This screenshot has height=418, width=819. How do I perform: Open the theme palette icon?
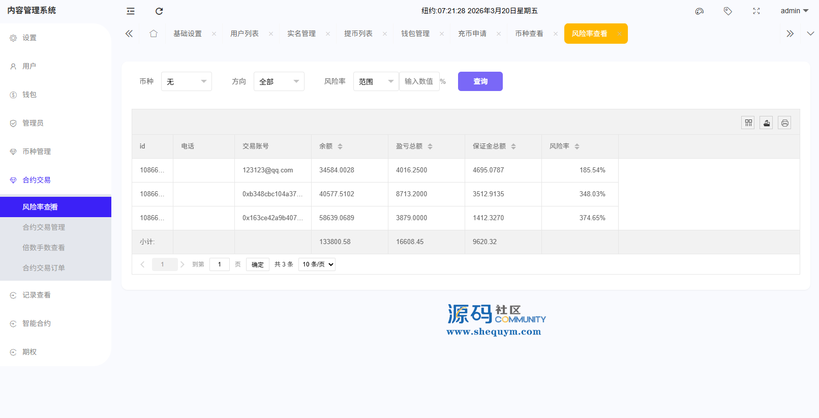click(x=700, y=11)
